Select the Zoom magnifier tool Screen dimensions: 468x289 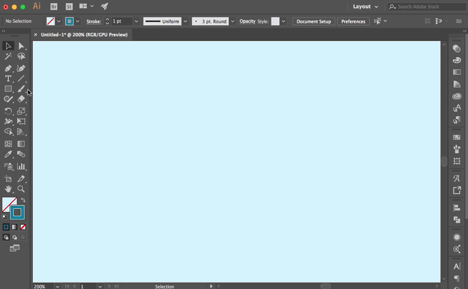click(21, 189)
